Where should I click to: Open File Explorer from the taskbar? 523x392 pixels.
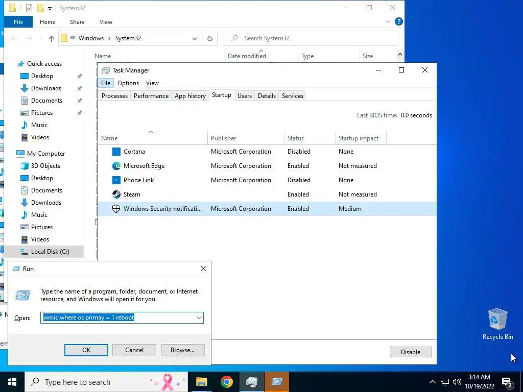pyautogui.click(x=201, y=382)
